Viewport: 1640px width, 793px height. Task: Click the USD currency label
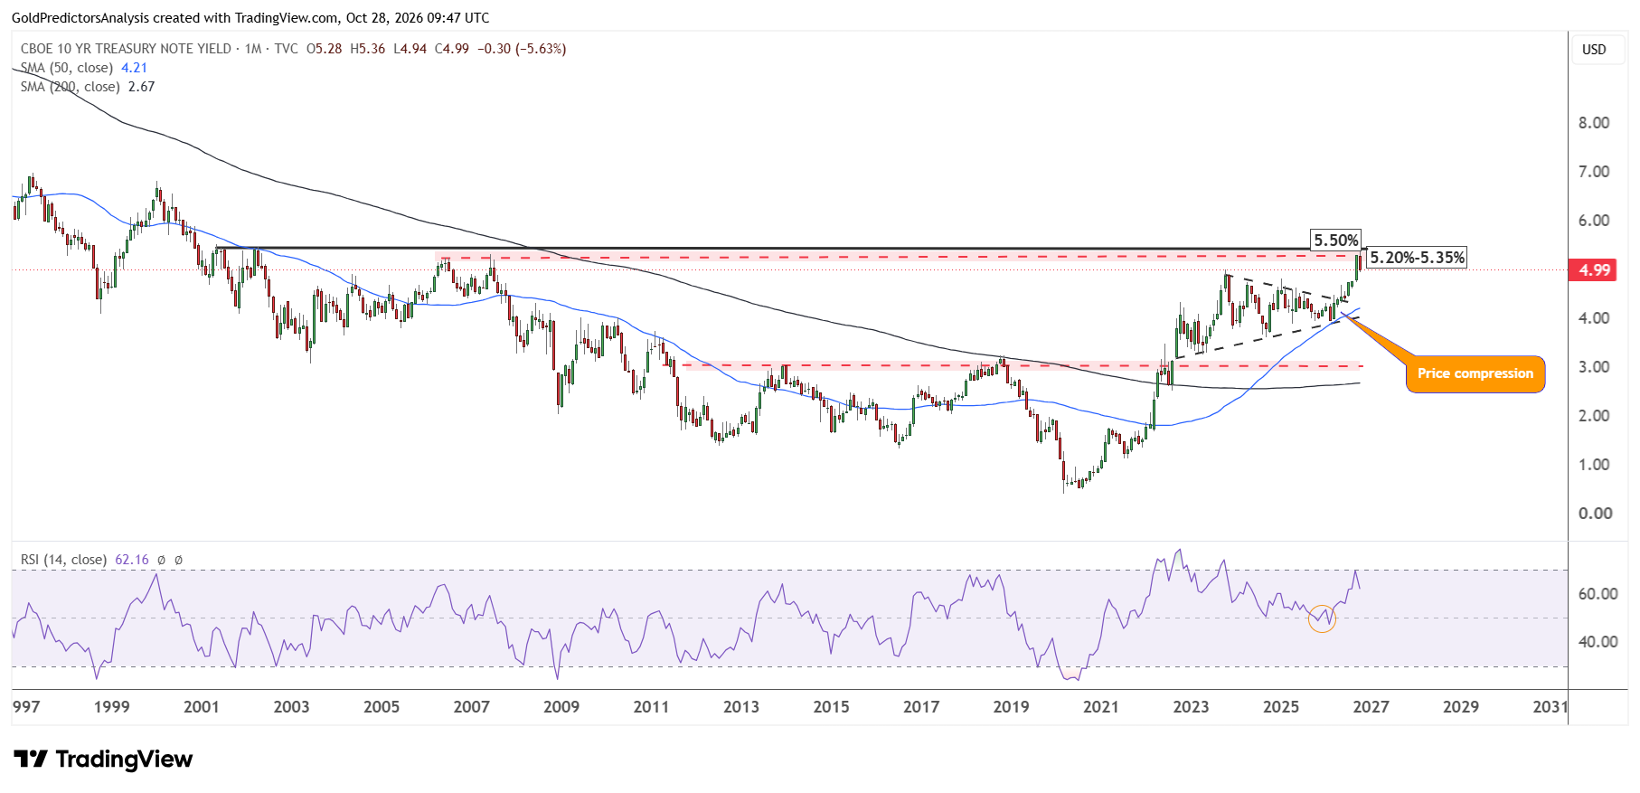(x=1594, y=50)
